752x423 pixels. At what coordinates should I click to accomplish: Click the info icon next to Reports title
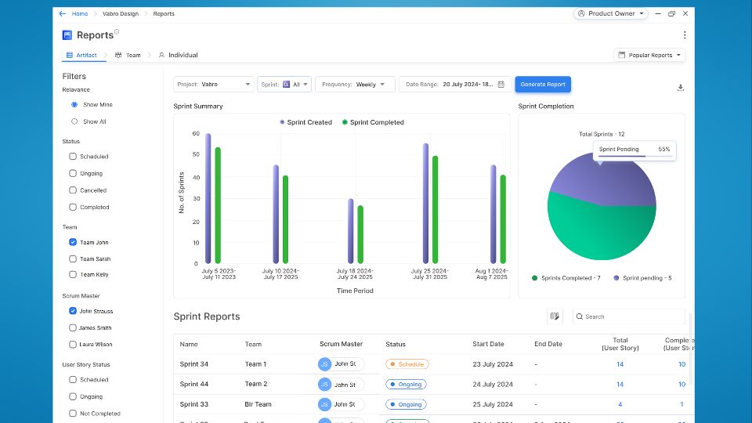117,32
